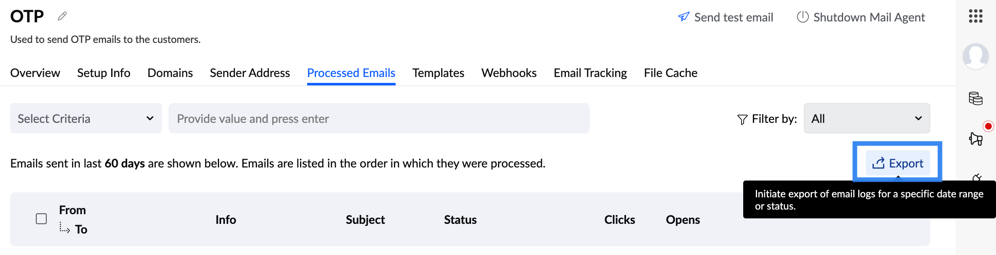This screenshot has height=255, width=996.
Task: Click the user profile avatar icon
Action: pyautogui.click(x=976, y=56)
